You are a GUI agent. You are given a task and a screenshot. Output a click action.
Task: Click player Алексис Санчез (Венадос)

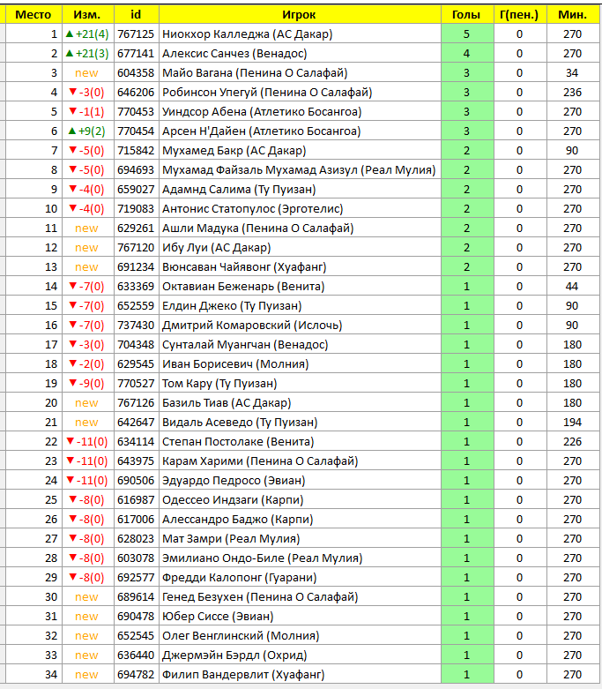(x=234, y=54)
